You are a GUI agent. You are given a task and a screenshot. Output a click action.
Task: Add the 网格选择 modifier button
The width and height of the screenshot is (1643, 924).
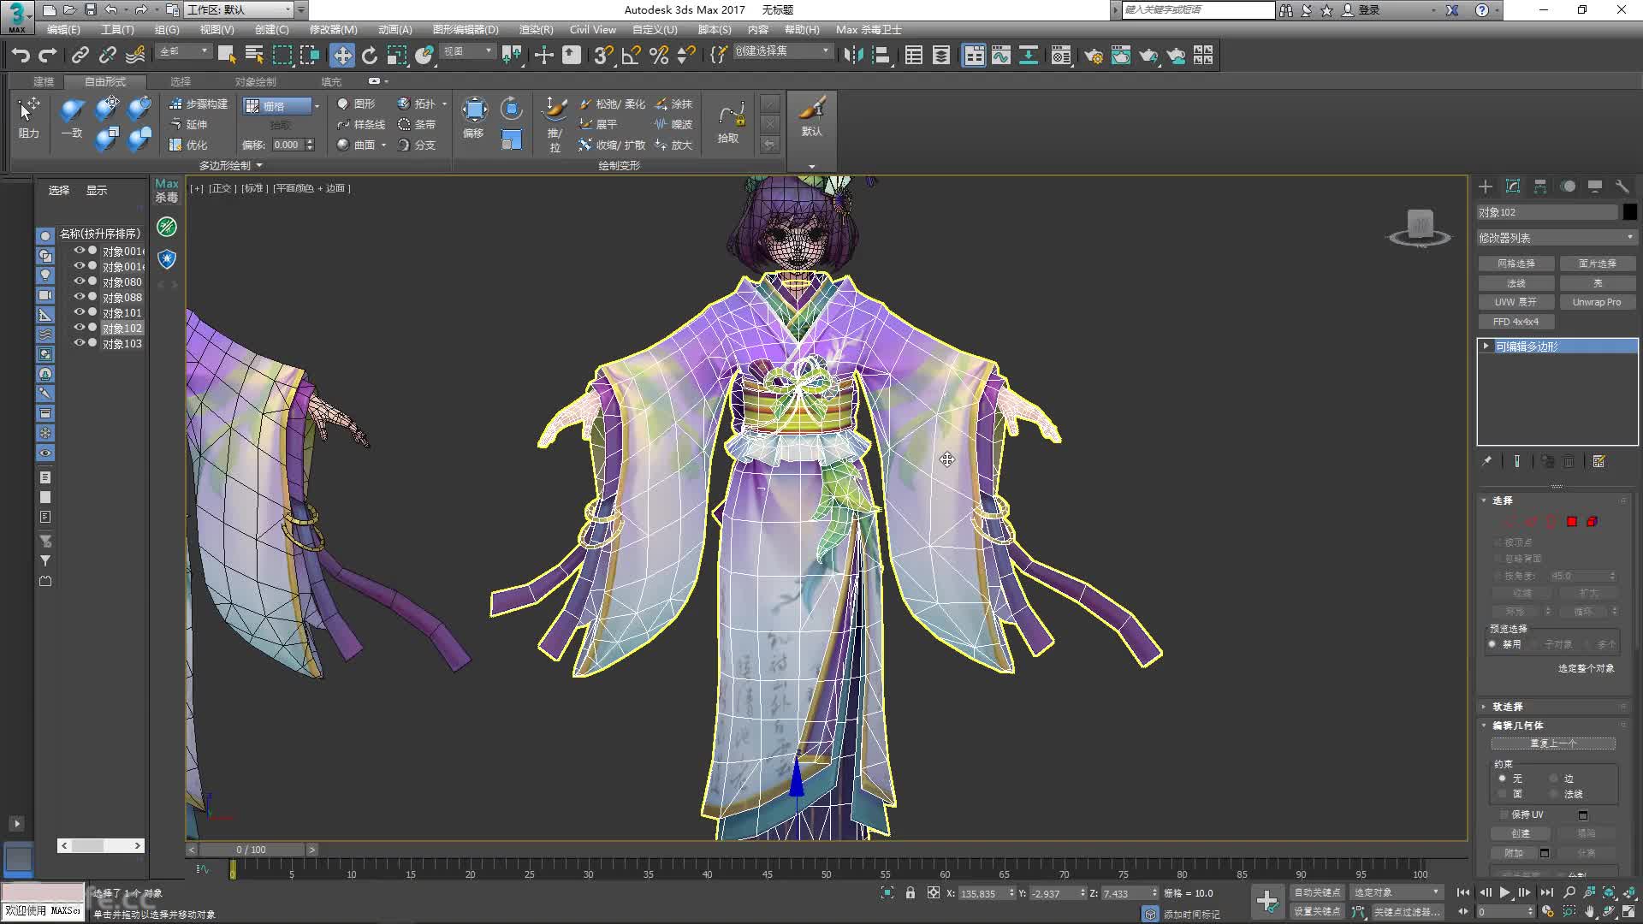coord(1516,264)
